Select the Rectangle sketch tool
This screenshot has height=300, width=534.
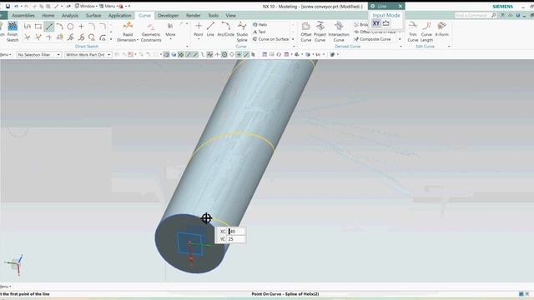pyautogui.click(x=38, y=26)
